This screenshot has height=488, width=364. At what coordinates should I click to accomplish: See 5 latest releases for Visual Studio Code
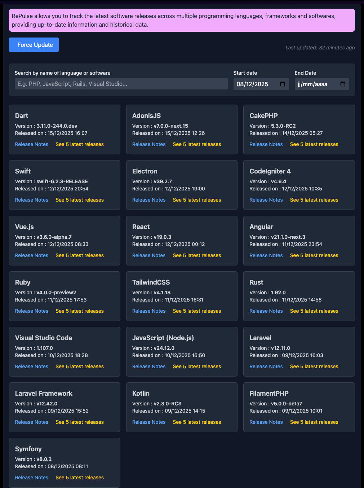pos(80,366)
